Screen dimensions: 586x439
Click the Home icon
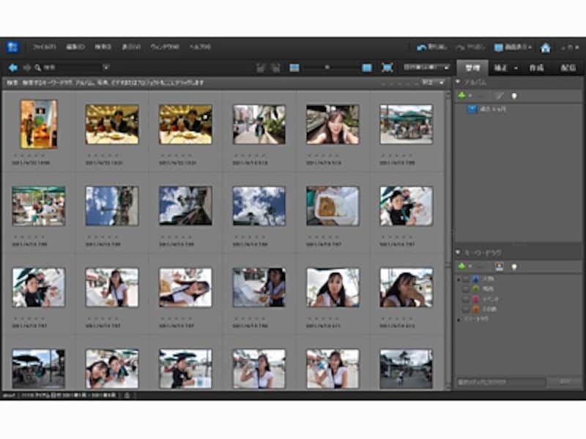[546, 48]
